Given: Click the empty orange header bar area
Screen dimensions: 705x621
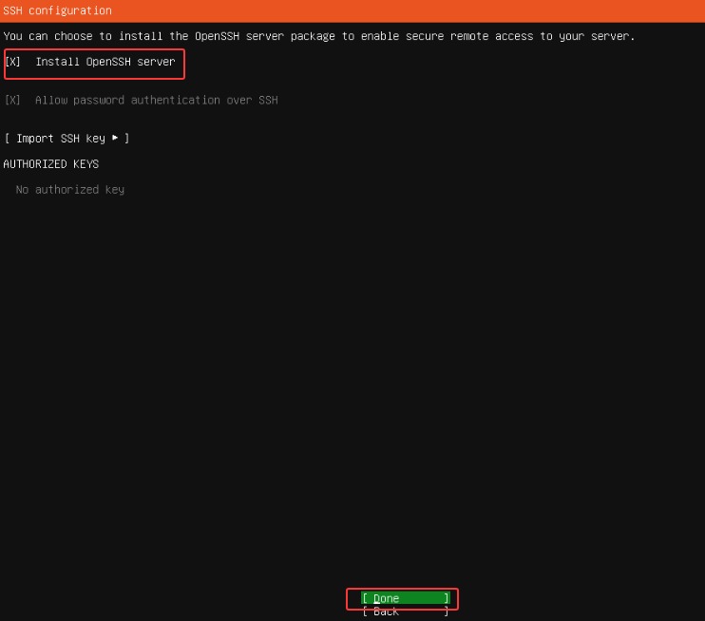Looking at the screenshot, I should click(x=428, y=10).
